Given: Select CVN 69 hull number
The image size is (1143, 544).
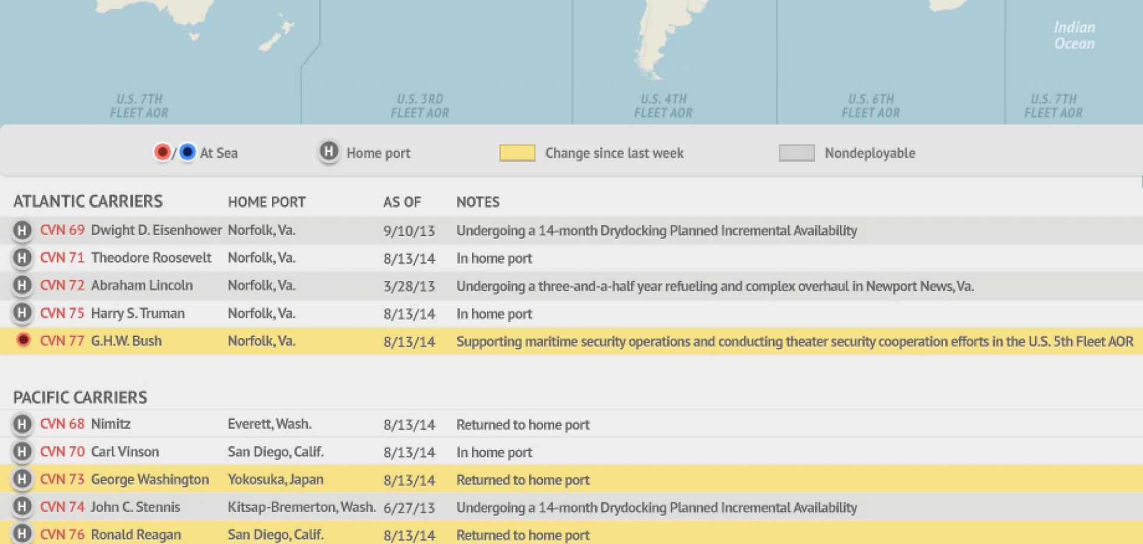Looking at the screenshot, I should [x=63, y=230].
